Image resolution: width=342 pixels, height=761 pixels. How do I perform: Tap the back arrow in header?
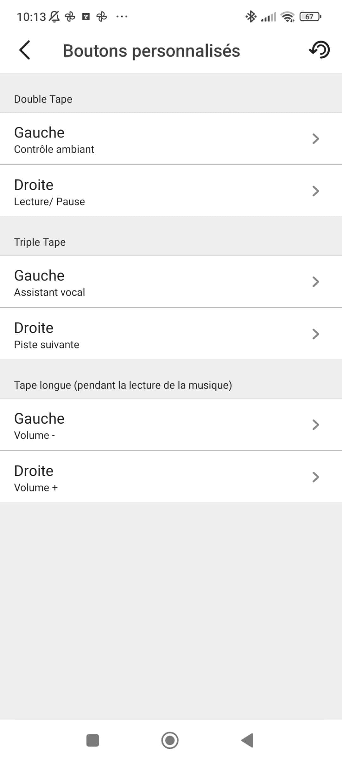[x=25, y=50]
